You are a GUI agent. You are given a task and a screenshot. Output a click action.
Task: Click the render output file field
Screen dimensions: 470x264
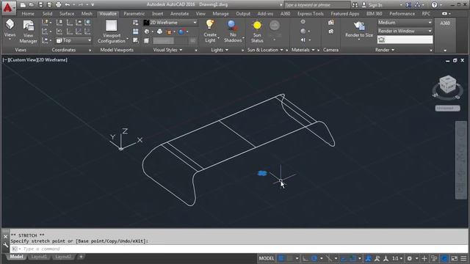[x=405, y=40]
